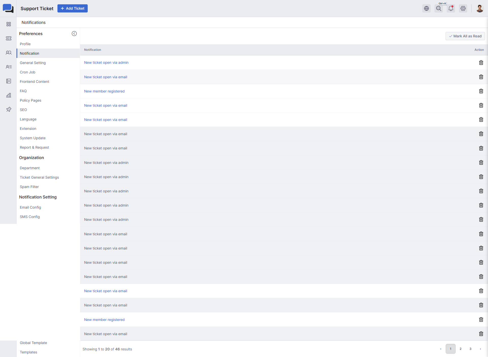The width and height of the screenshot is (488, 357).
Task: Click the ticket icon in left sidebar
Action: 9,38
